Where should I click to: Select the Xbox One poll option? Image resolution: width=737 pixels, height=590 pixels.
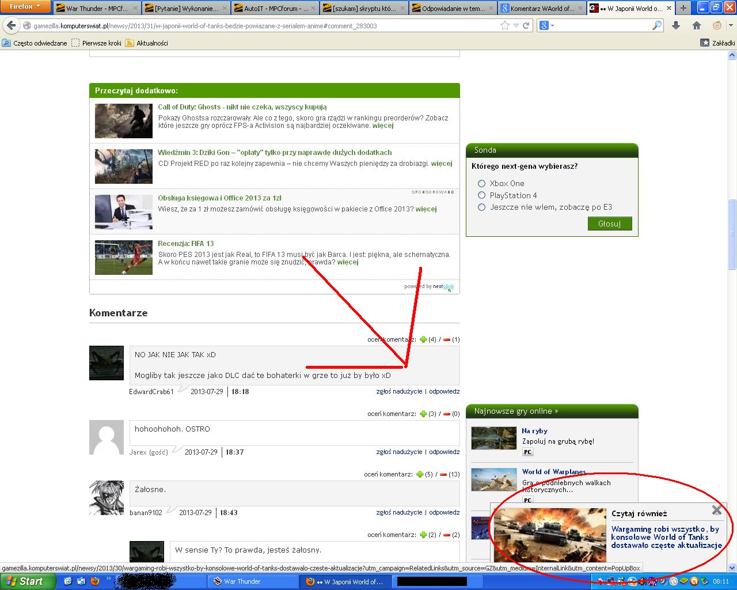(x=482, y=183)
